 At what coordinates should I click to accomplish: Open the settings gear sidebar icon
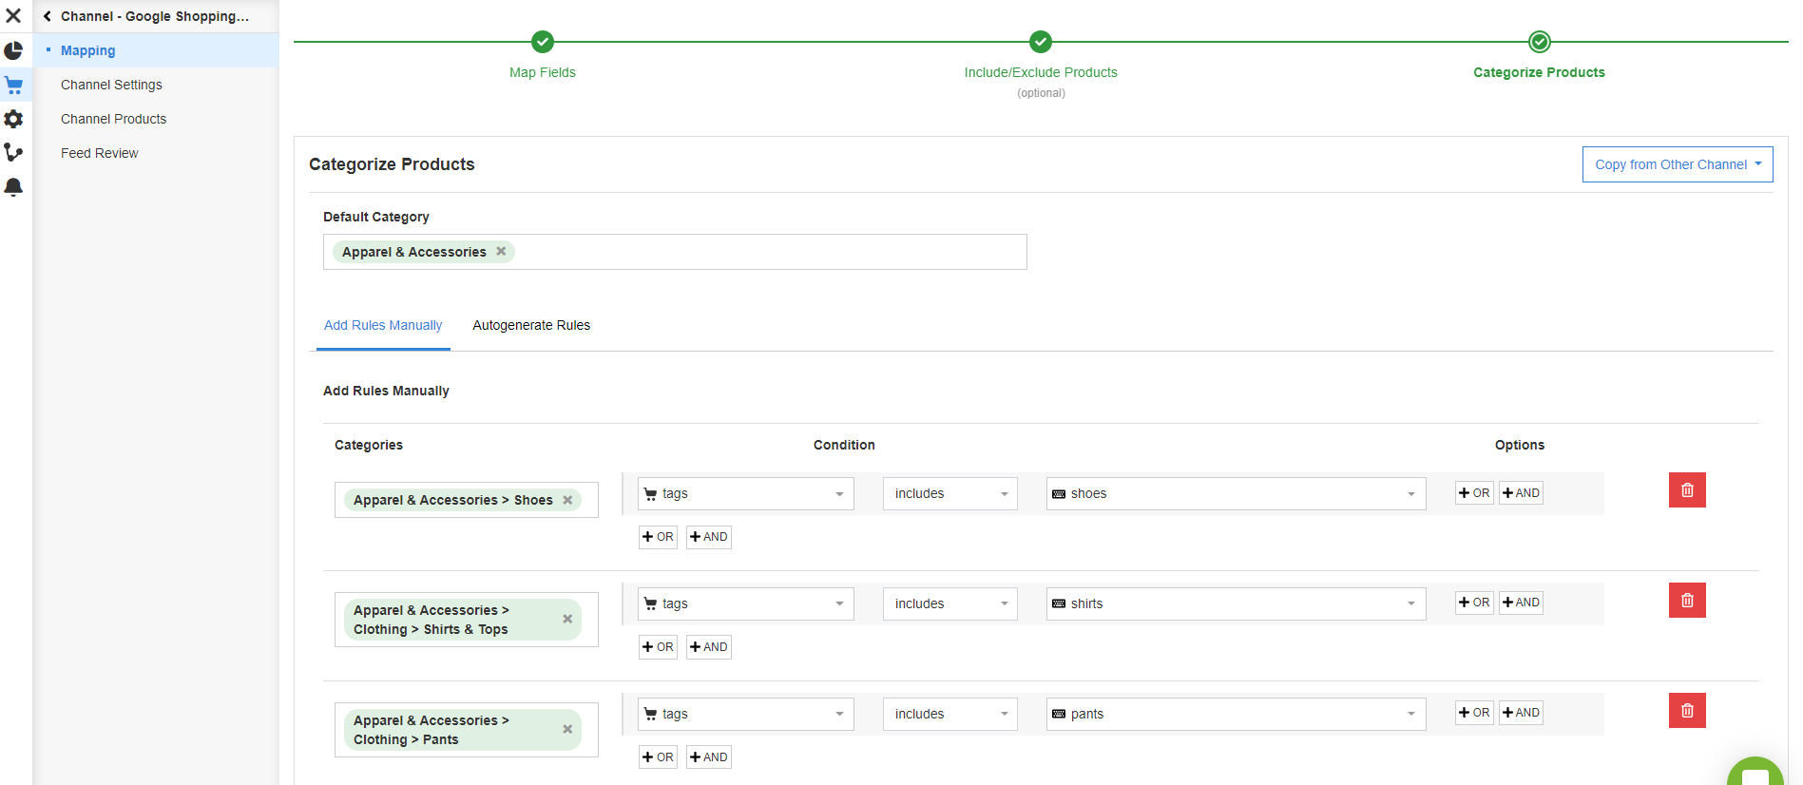click(13, 119)
